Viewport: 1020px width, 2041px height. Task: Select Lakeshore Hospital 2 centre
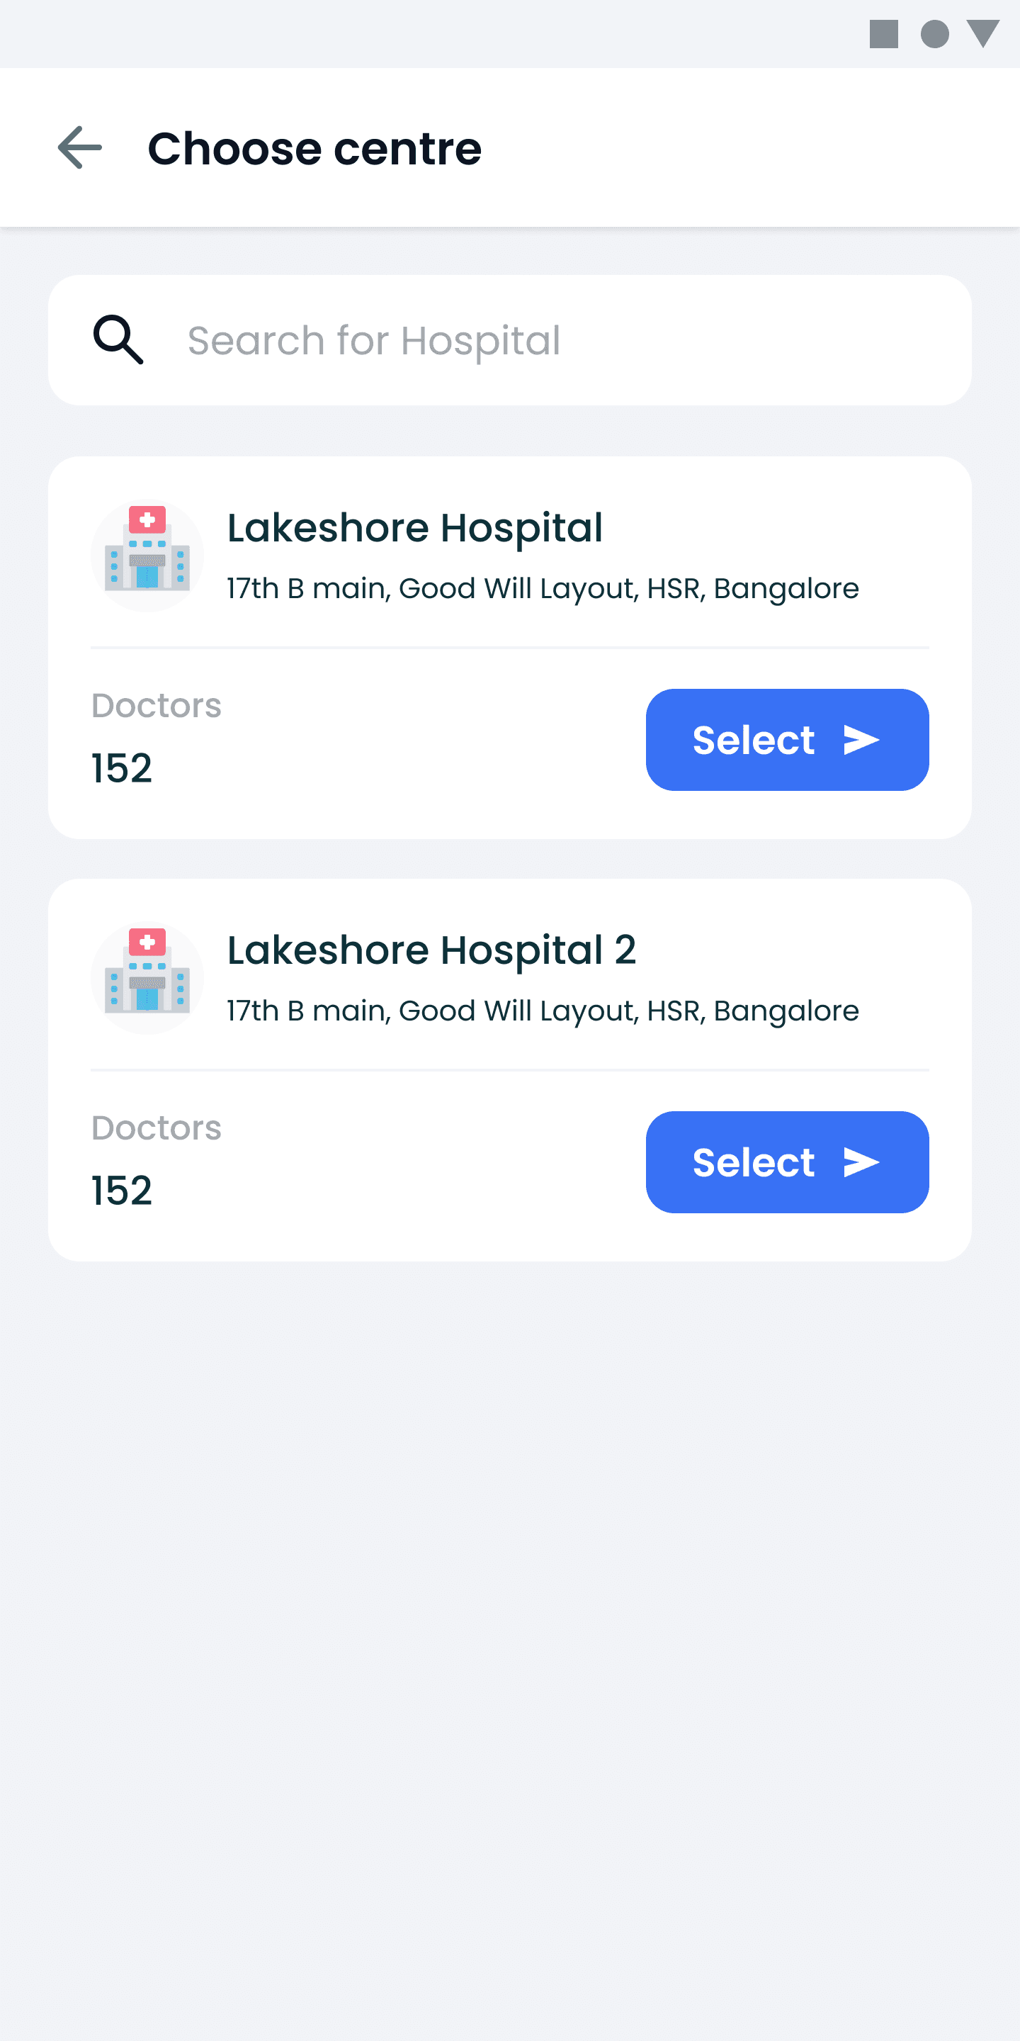787,1162
